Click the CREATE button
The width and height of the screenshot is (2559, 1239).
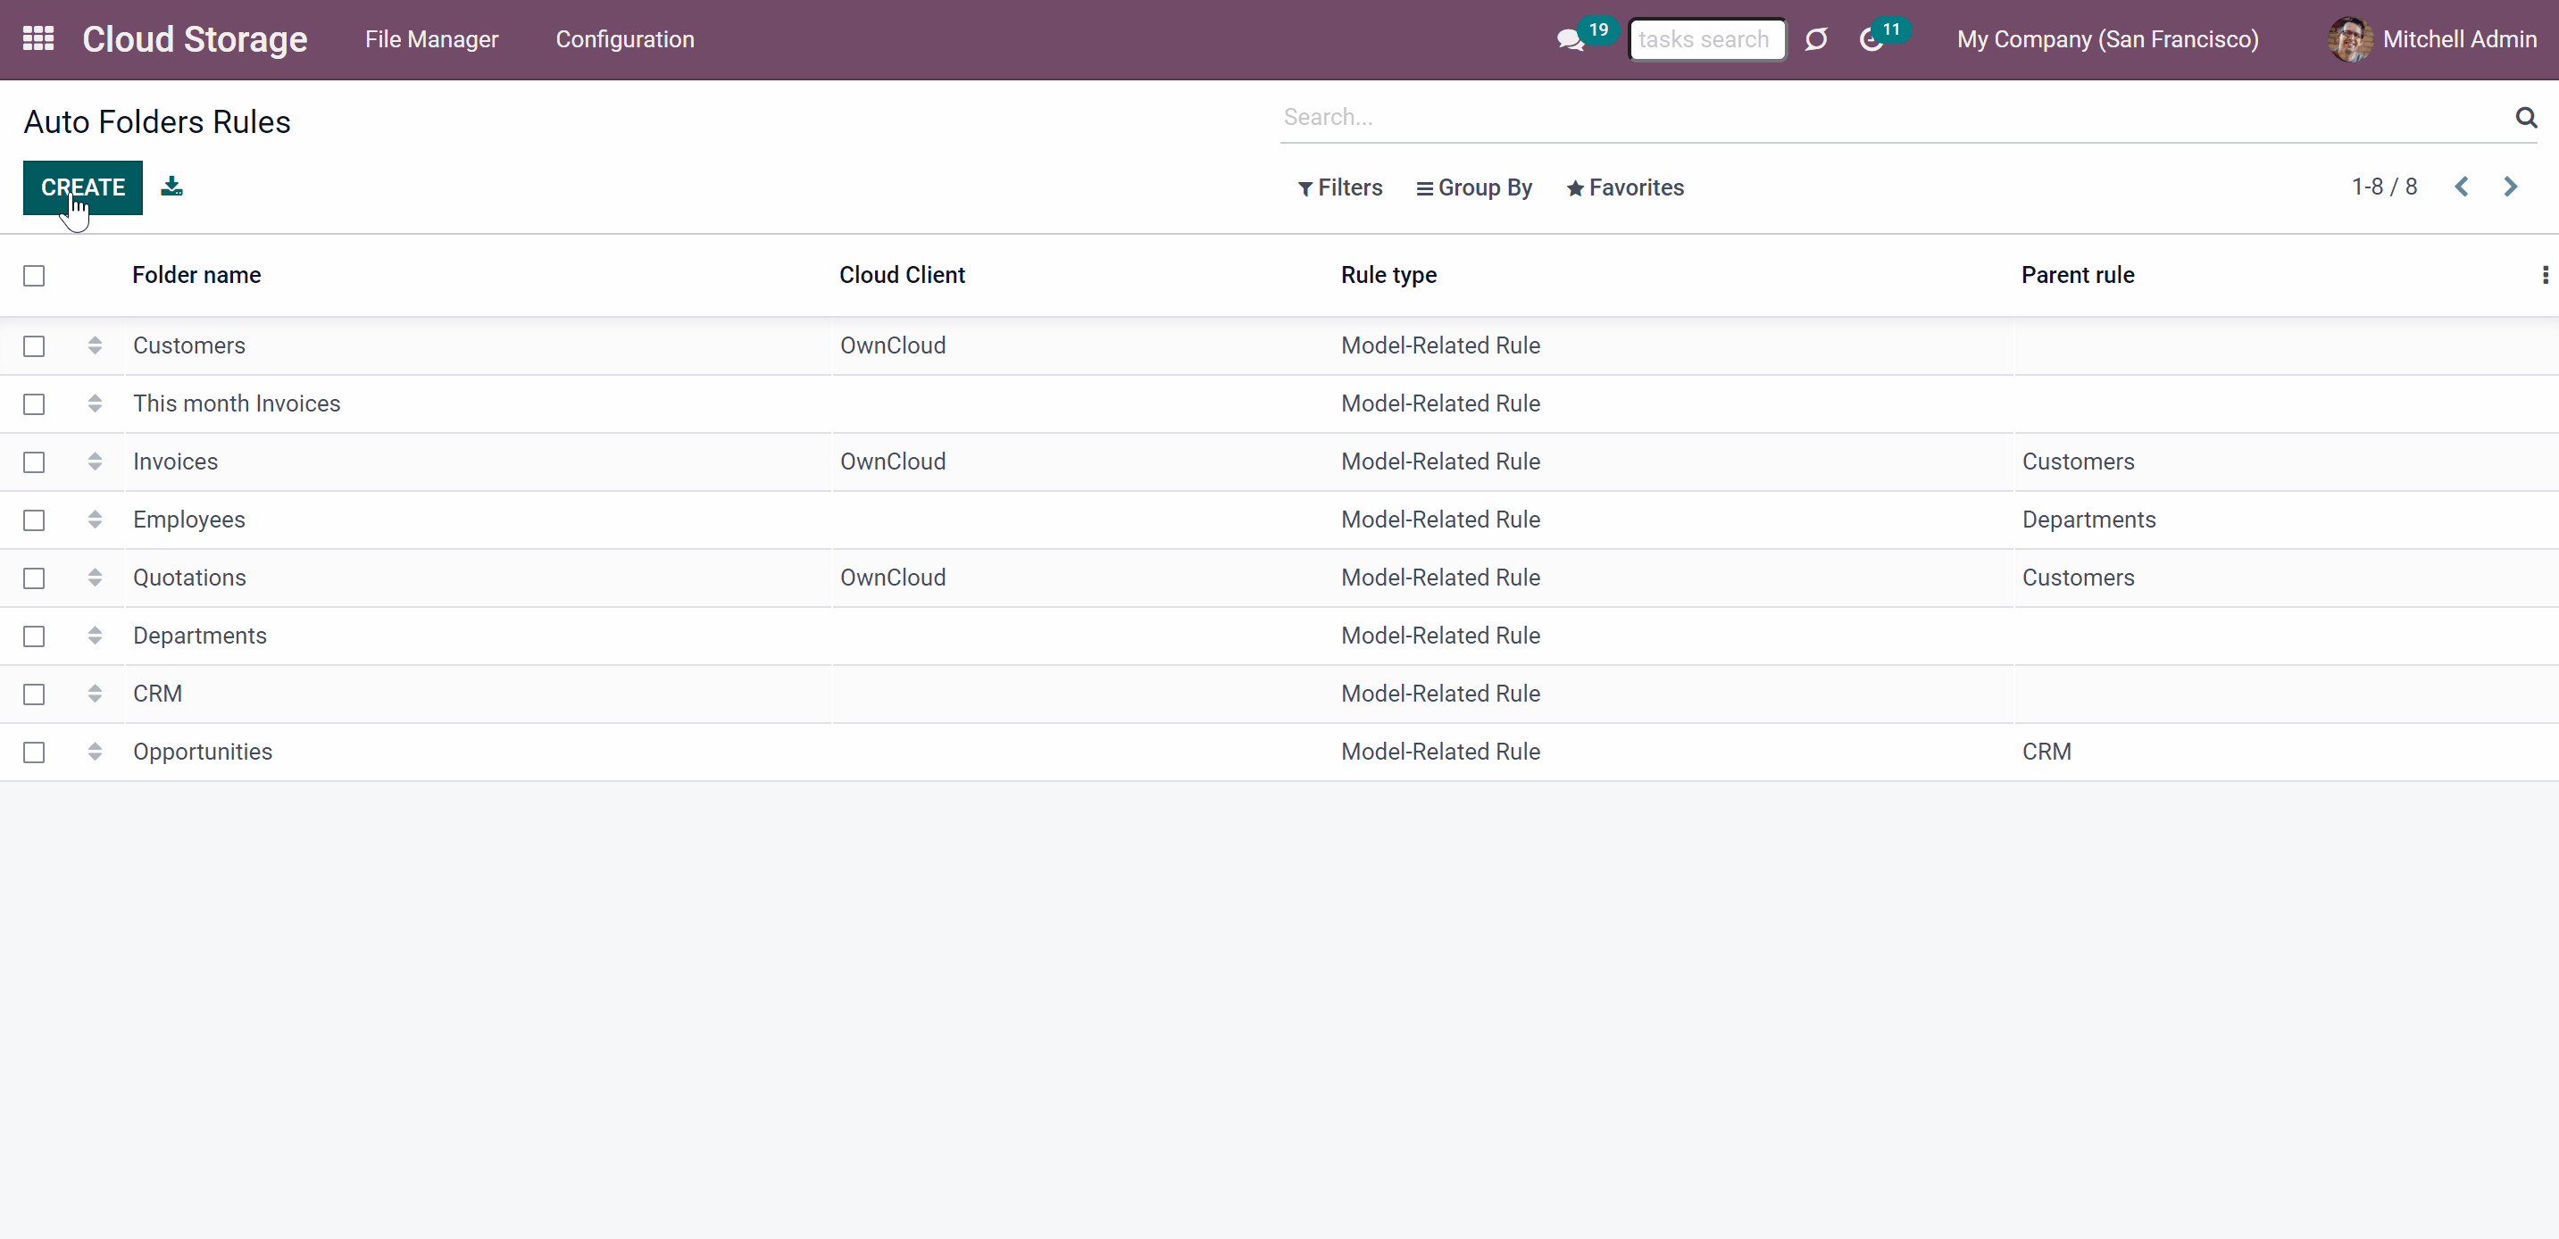[x=82, y=187]
